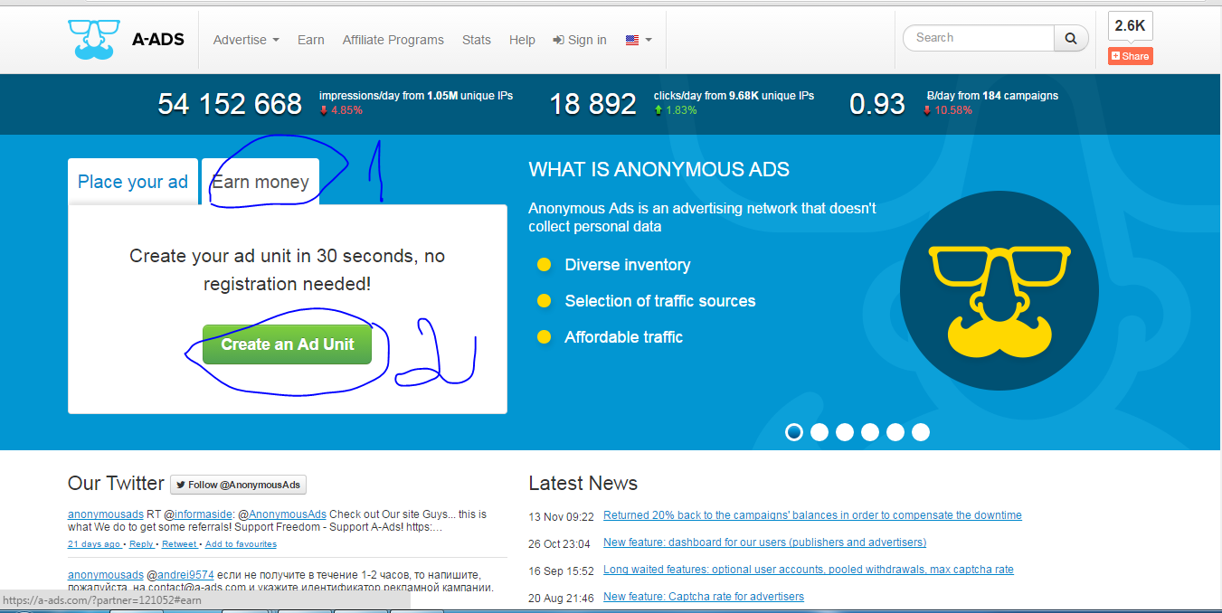
Task: Click Add to favourites link
Action: coord(241,544)
